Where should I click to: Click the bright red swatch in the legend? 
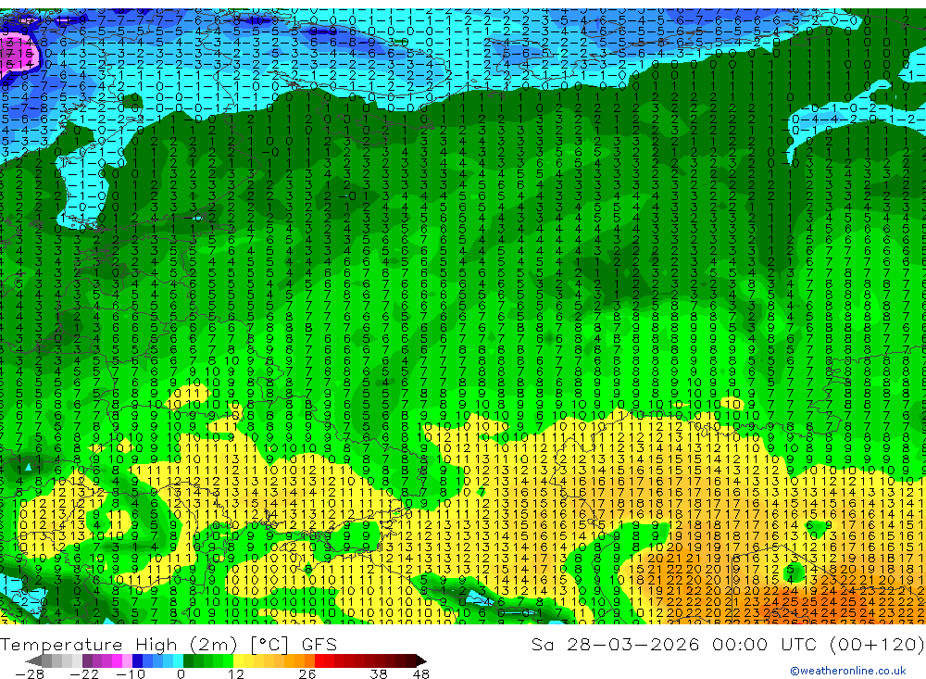point(319,660)
